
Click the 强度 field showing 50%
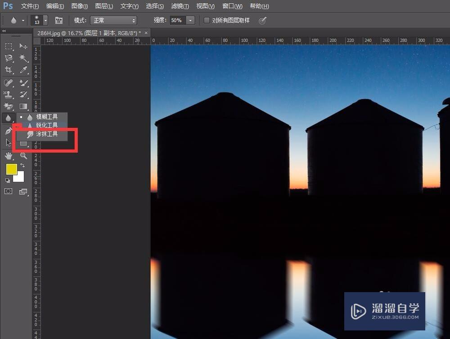tap(178, 20)
